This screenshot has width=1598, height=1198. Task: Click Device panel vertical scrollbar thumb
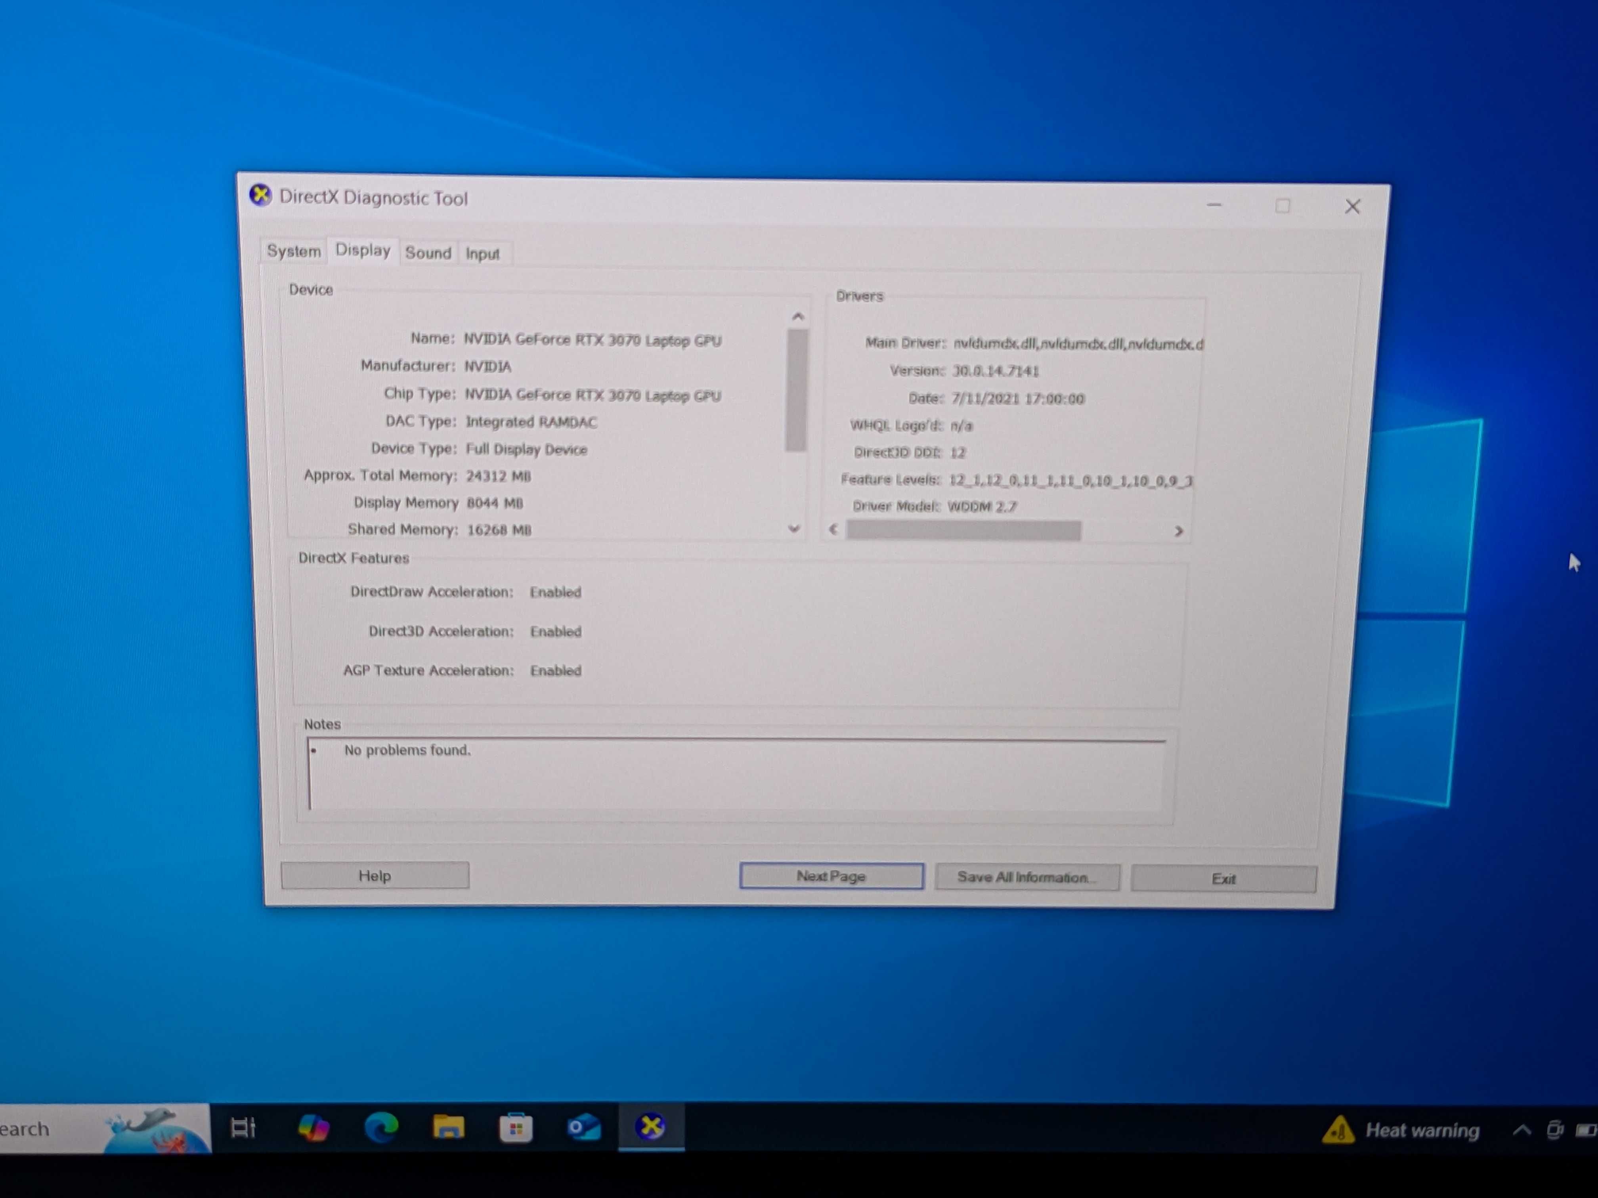797,390
